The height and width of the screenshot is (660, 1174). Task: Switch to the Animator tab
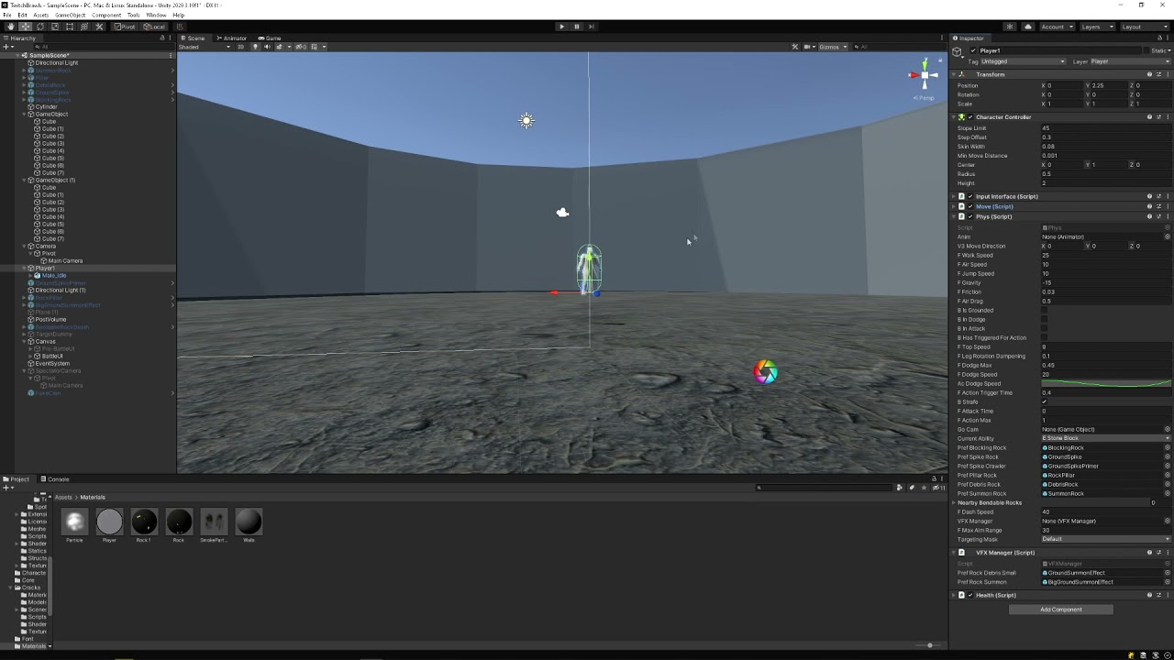point(232,38)
